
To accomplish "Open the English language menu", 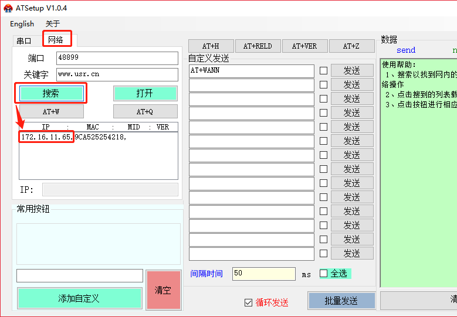I will point(22,24).
